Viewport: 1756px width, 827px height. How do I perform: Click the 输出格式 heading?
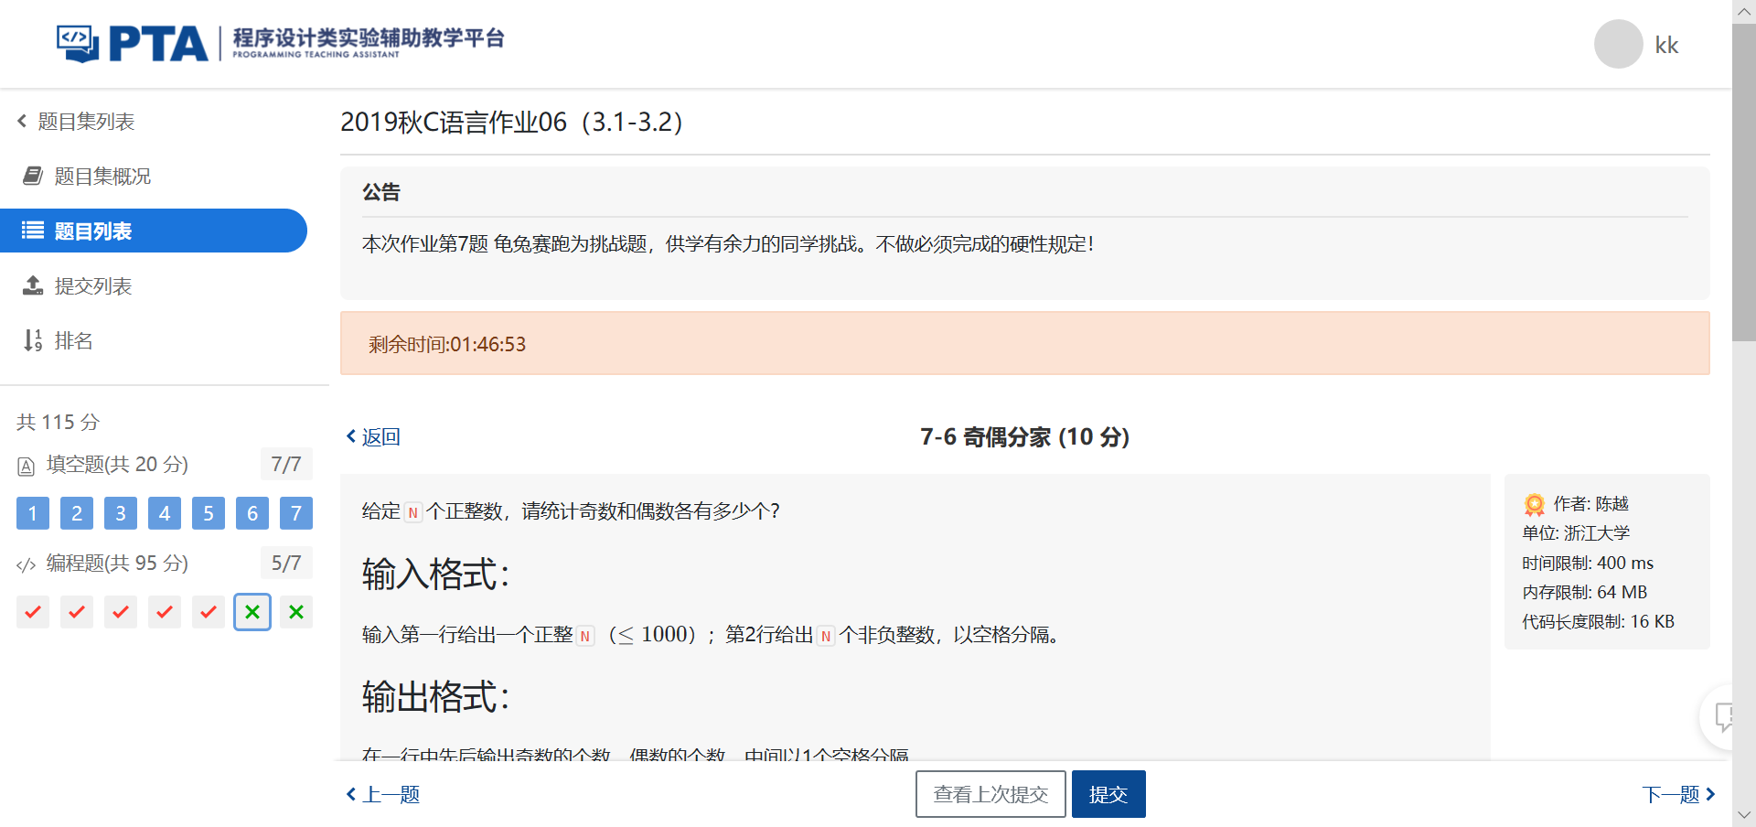436,696
